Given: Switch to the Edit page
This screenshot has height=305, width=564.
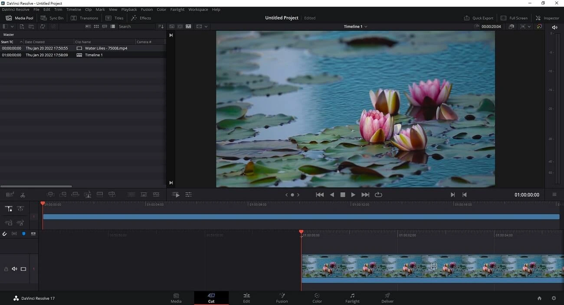Looking at the screenshot, I should [x=246, y=298].
